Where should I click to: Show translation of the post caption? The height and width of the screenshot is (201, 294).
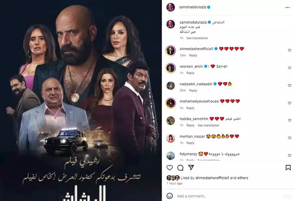click(197, 38)
